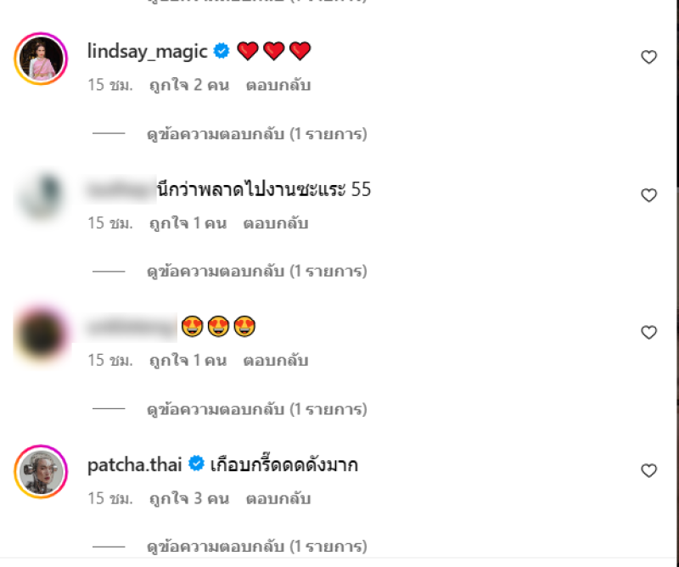679x567 pixels.
Task: Open patcha.thai's profile avatar
Action: pos(41,472)
